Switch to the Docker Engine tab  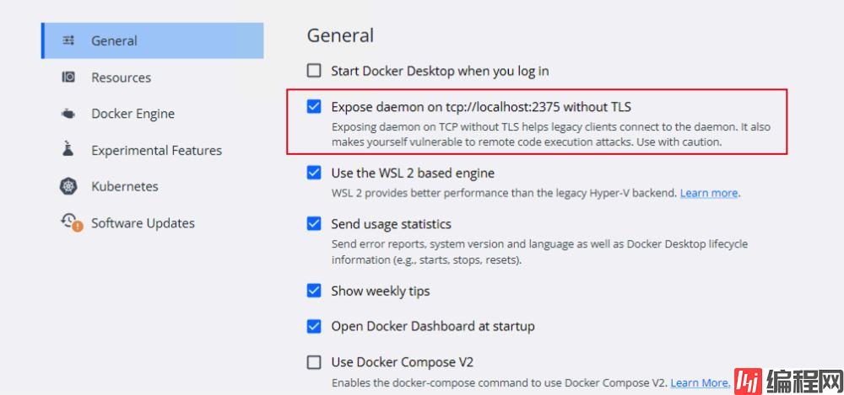point(133,114)
